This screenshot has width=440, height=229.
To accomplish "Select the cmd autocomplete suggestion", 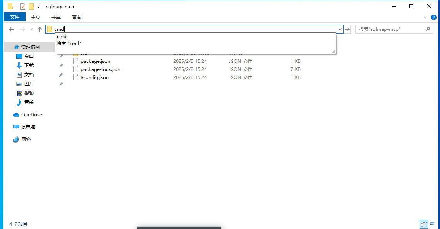I will [x=62, y=37].
